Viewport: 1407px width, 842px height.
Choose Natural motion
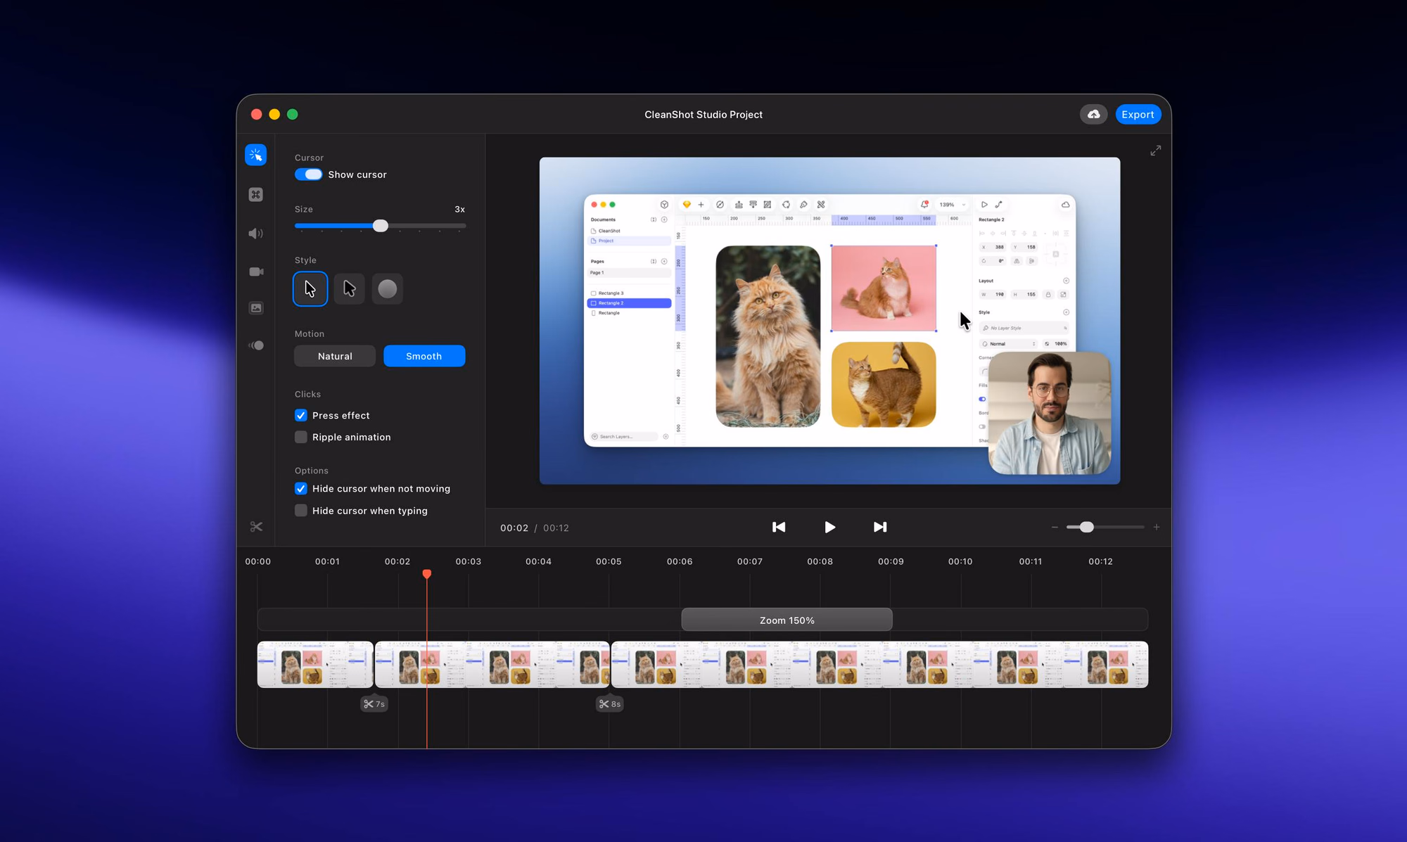click(335, 357)
